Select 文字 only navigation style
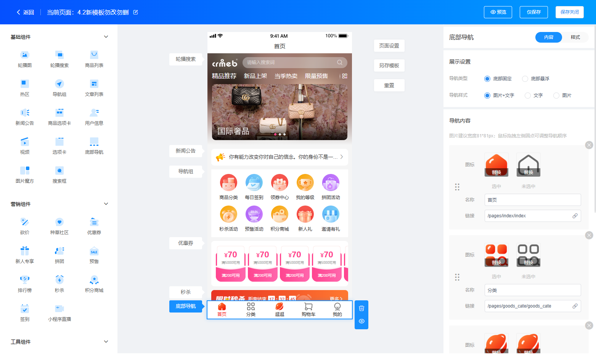 click(x=534, y=96)
